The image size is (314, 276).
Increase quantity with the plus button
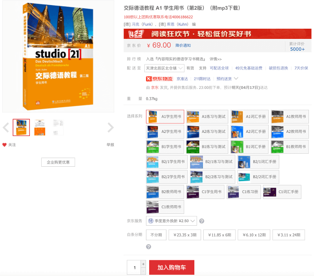tap(143, 264)
